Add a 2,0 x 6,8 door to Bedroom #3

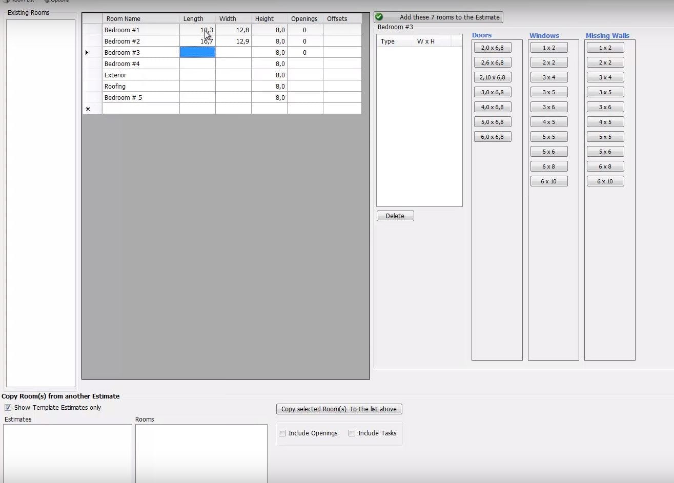pyautogui.click(x=492, y=47)
